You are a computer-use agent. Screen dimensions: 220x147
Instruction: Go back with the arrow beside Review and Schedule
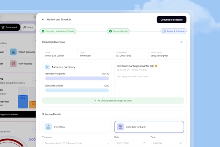tap(43, 20)
